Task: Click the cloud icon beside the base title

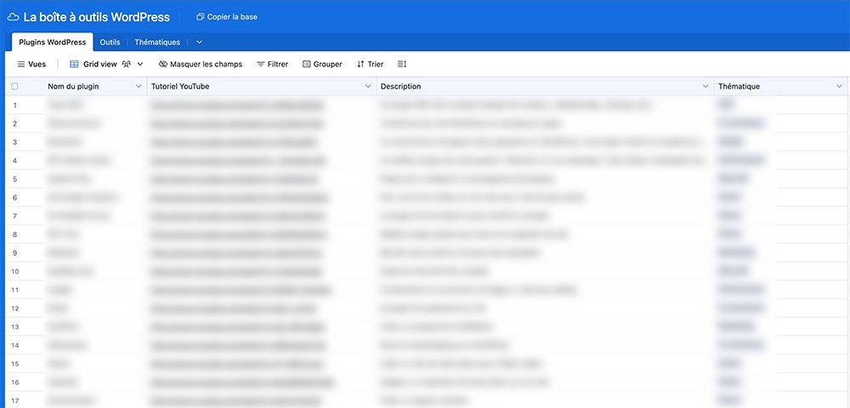Action: [14, 17]
